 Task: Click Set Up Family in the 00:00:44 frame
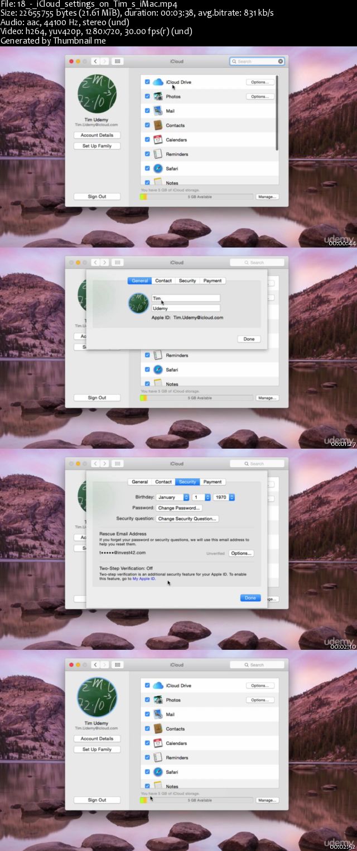coord(97,146)
